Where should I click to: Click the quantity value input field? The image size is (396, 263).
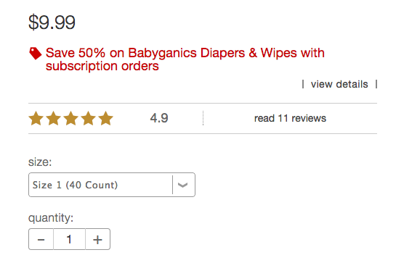(x=70, y=239)
